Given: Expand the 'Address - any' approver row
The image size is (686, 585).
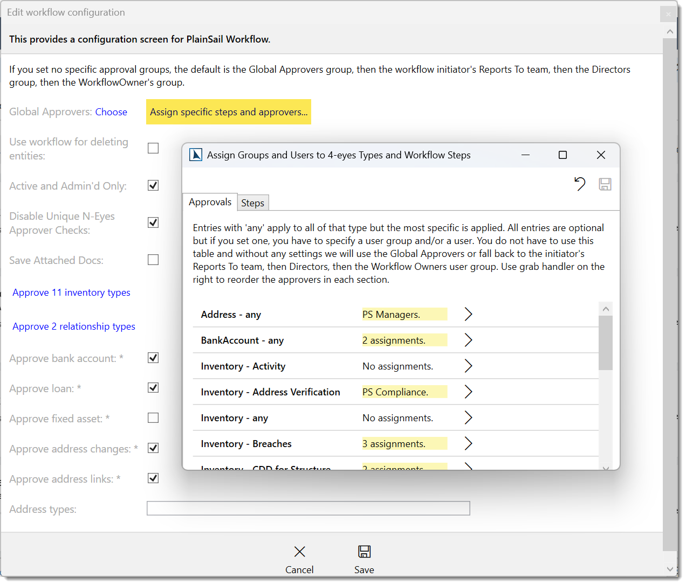Looking at the screenshot, I should click(468, 314).
